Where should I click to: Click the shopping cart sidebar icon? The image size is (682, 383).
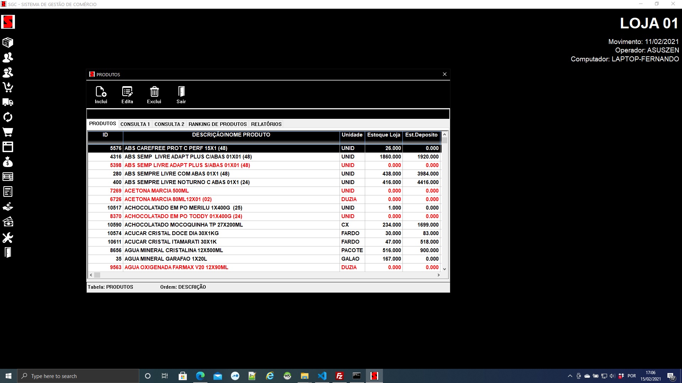click(8, 132)
